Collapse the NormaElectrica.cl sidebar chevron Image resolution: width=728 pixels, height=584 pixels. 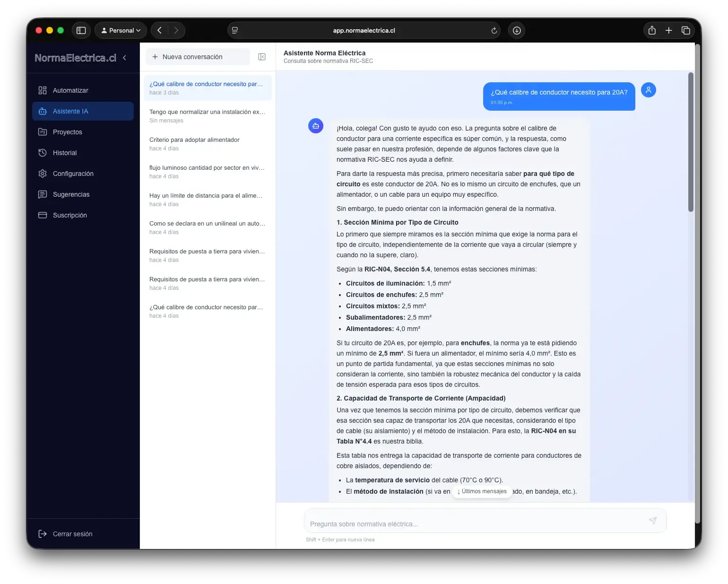125,58
